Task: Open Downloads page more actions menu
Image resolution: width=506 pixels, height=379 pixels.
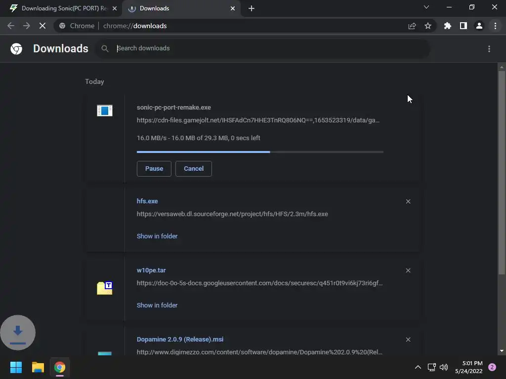Action: [x=489, y=49]
